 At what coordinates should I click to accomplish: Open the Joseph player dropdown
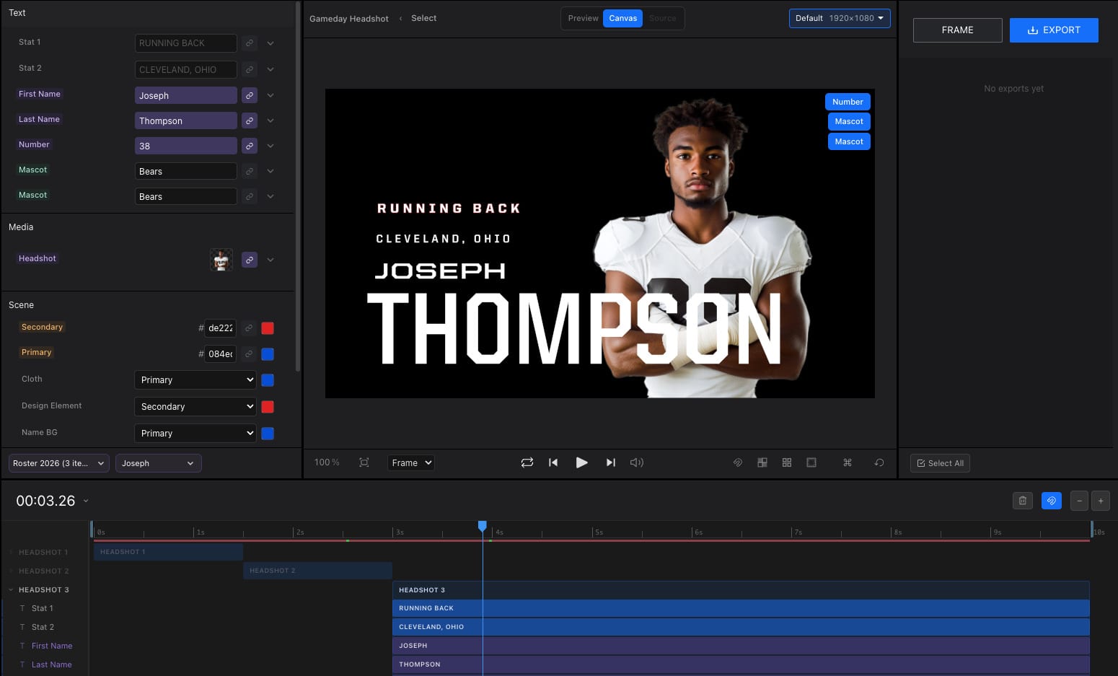pos(159,463)
